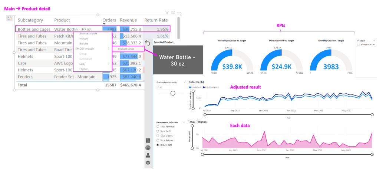Expand the Parameters Selection chevron
Screen dimensions: 379x171
pyautogui.click(x=185, y=122)
